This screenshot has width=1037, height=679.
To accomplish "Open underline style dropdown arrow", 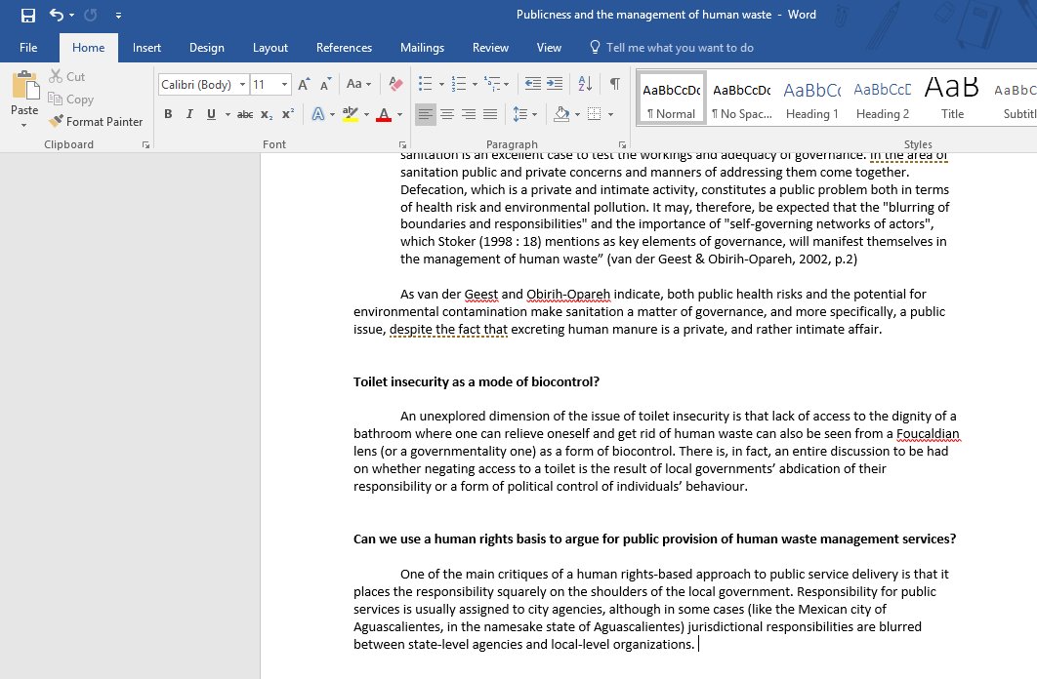I will 228,114.
